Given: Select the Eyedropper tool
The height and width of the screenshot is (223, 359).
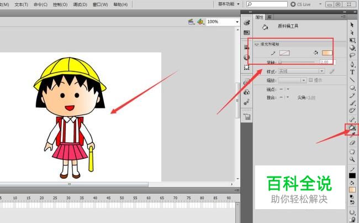Looking at the screenshot, I should 352,135.
